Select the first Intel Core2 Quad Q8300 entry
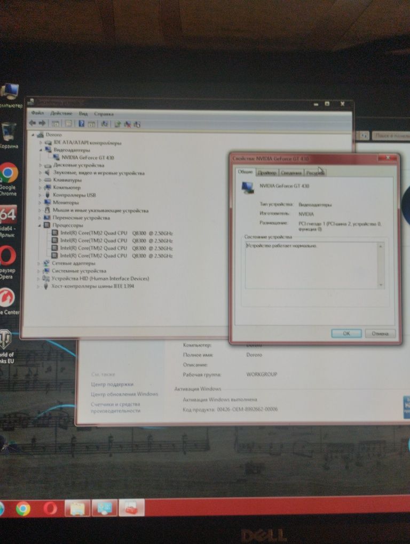The height and width of the screenshot is (544, 410). [116, 233]
